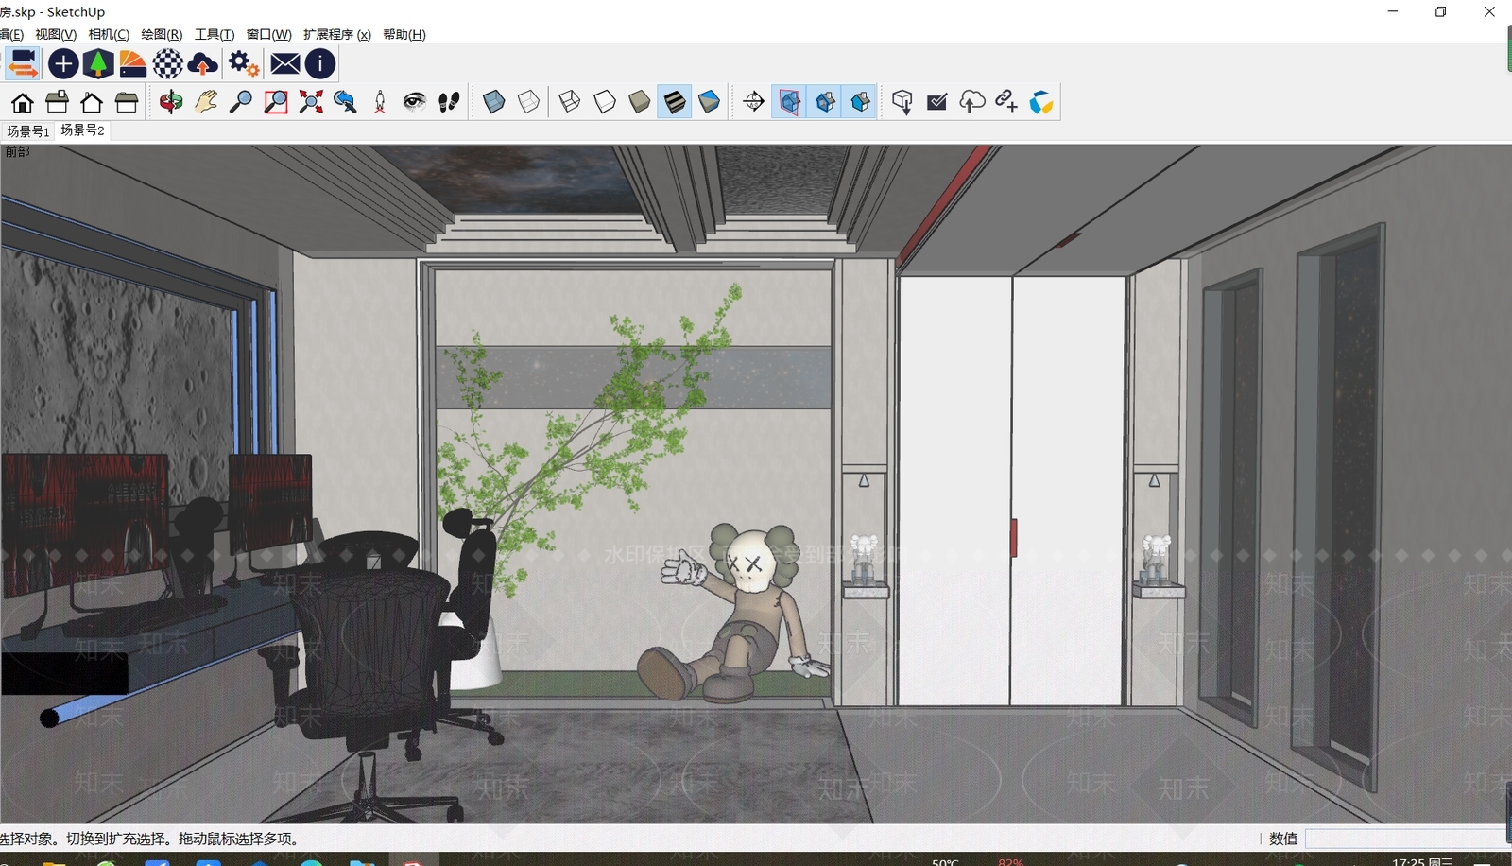Select the Zoom Window tool
This screenshot has width=1512, height=866.
coord(276,102)
